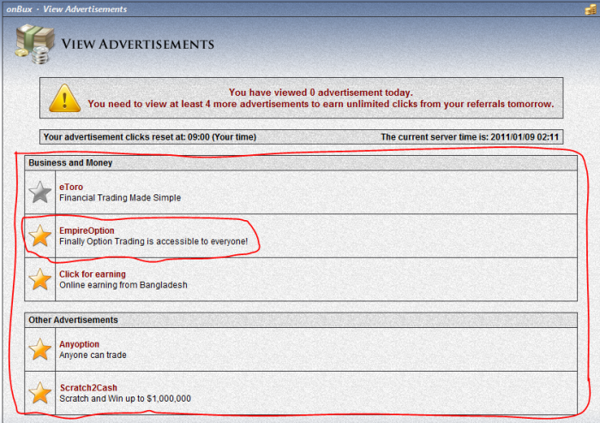Click the View Advertisements page heading
This screenshot has width=600, height=423.
click(x=138, y=45)
